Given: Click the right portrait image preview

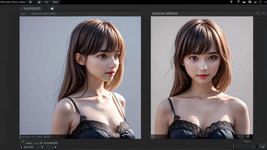Looking at the screenshot, I should pyautogui.click(x=202, y=77).
